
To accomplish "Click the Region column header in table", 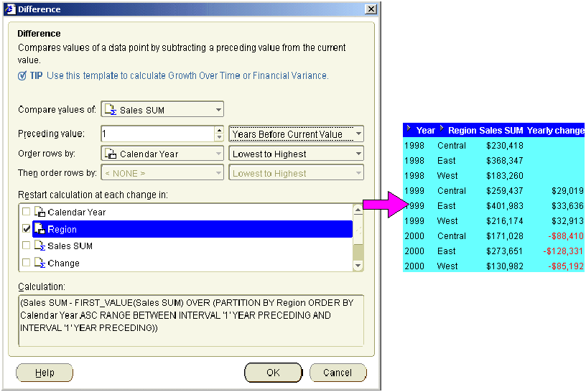I will [462, 131].
